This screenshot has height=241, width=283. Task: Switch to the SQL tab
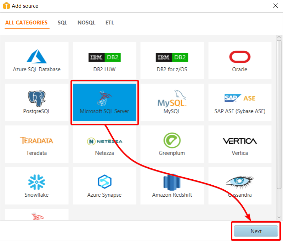pos(62,23)
